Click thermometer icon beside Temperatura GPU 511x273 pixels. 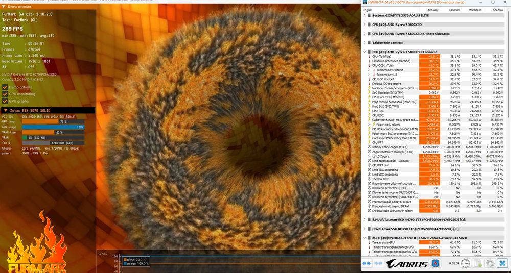[369, 243]
